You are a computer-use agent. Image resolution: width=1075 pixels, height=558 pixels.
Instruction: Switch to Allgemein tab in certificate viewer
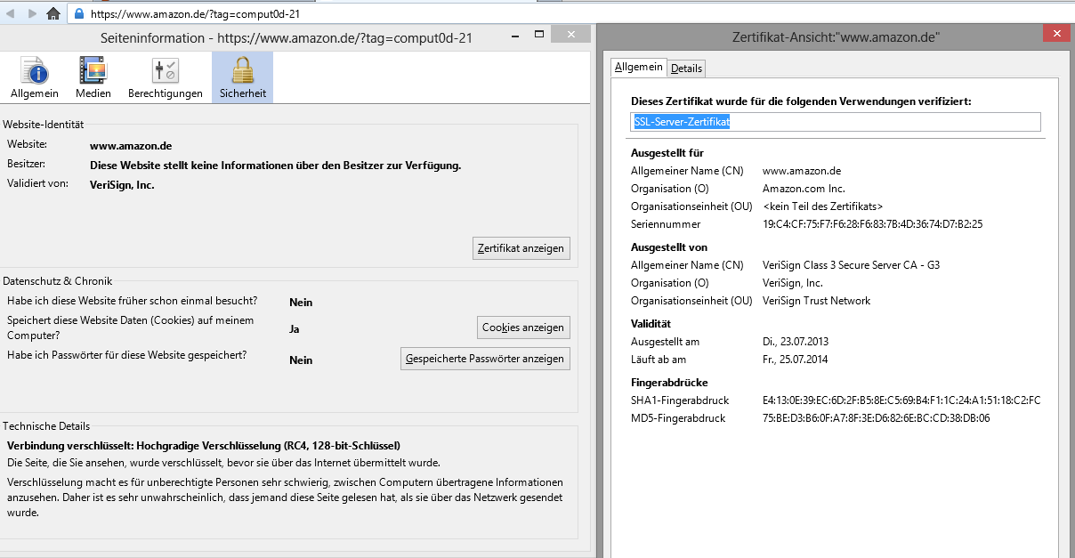click(639, 67)
